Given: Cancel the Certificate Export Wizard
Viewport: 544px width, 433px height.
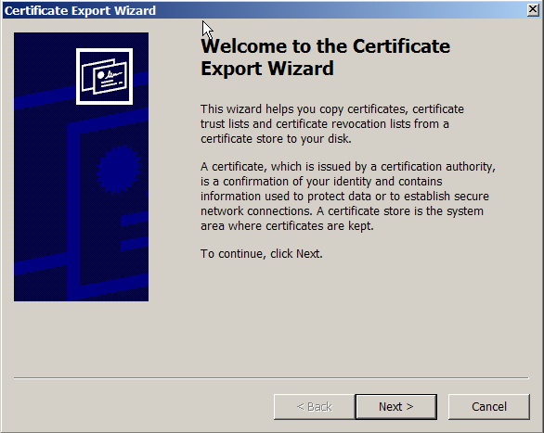Looking at the screenshot, I should pyautogui.click(x=489, y=407).
